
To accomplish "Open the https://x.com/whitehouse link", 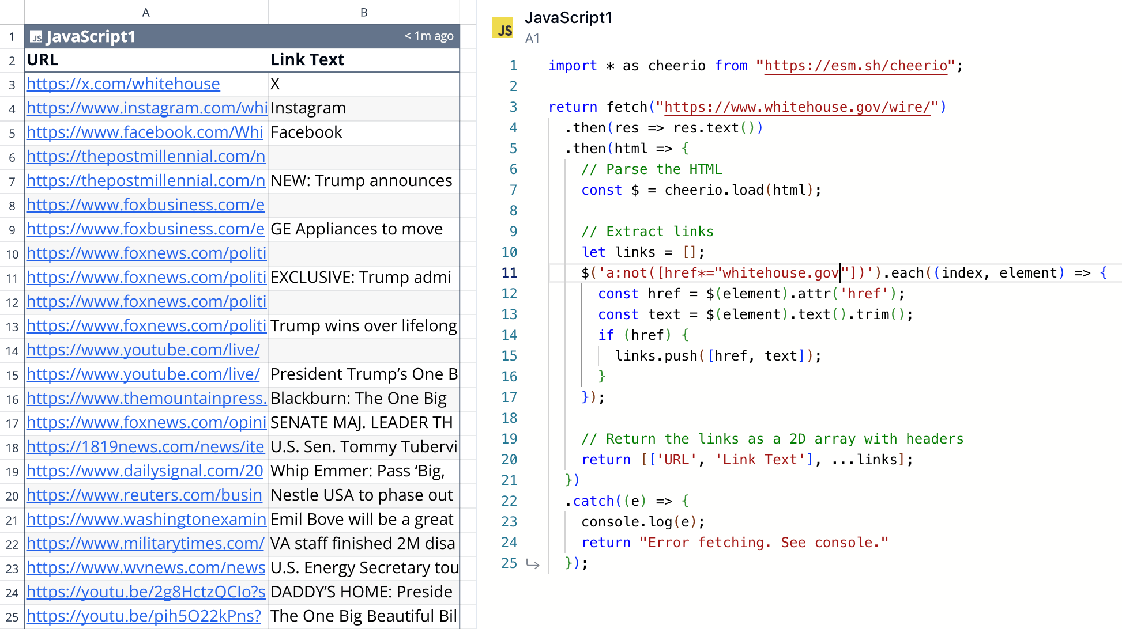I will pos(123,84).
